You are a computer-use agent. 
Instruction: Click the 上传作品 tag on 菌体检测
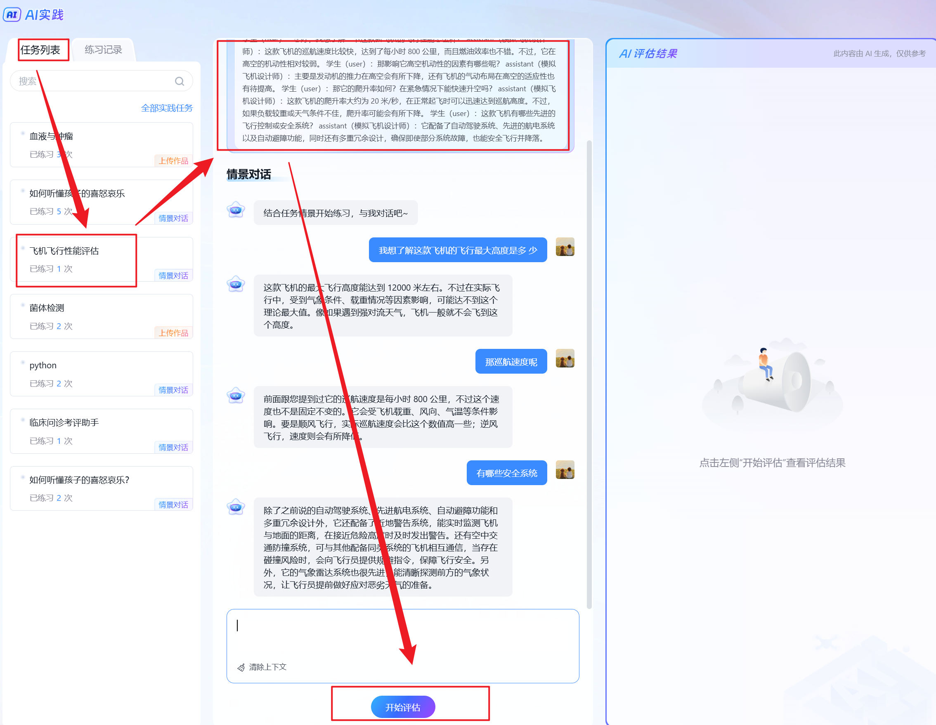tap(173, 333)
